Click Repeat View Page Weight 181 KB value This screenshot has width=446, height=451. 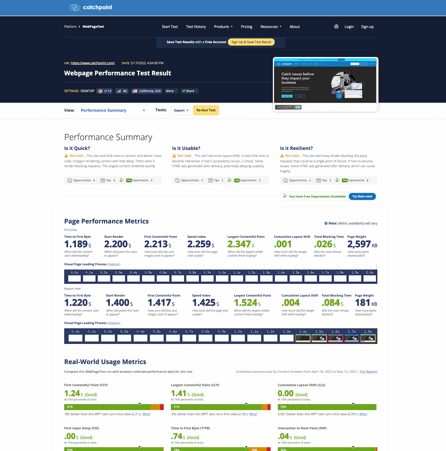[366, 303]
